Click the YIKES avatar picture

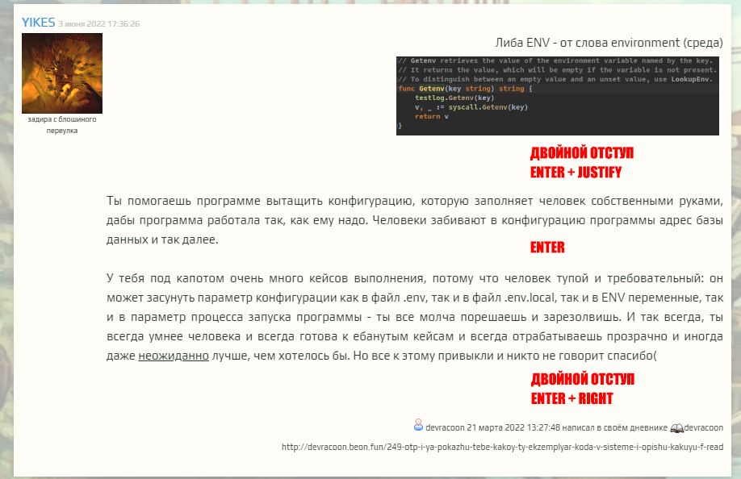pyautogui.click(x=62, y=73)
